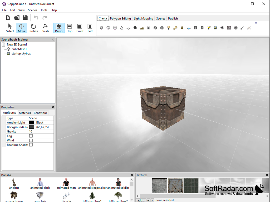Switch to the Persp. view
Viewport: 270px width, 202px height.
59,28
